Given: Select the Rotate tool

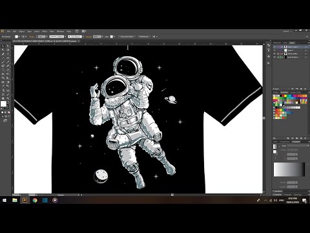Looking at the screenshot, I should pyautogui.click(x=3, y=71).
